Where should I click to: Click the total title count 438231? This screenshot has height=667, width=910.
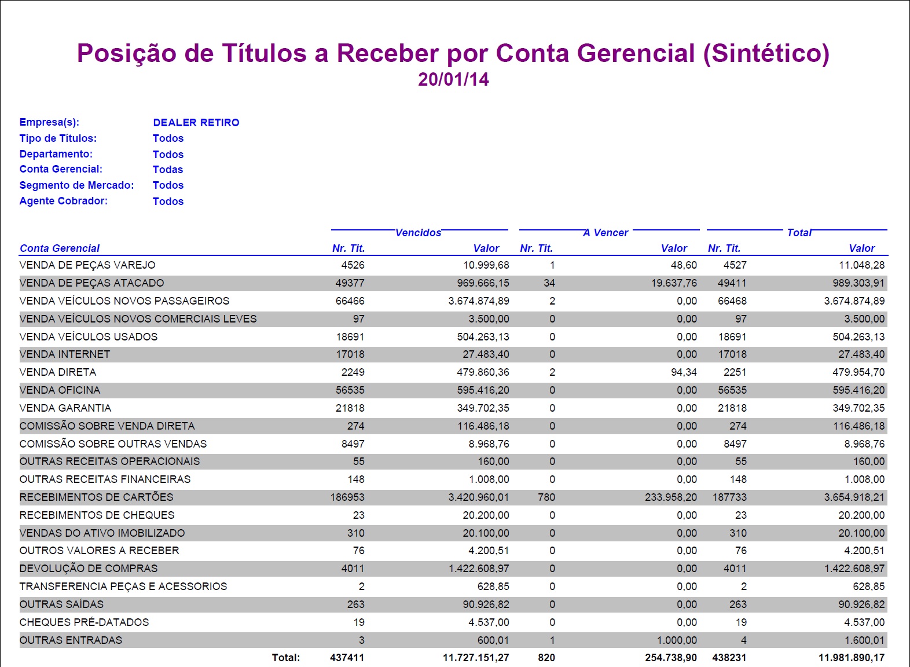point(729,658)
